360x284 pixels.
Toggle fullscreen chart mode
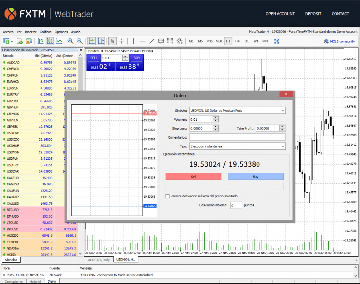(277, 41)
